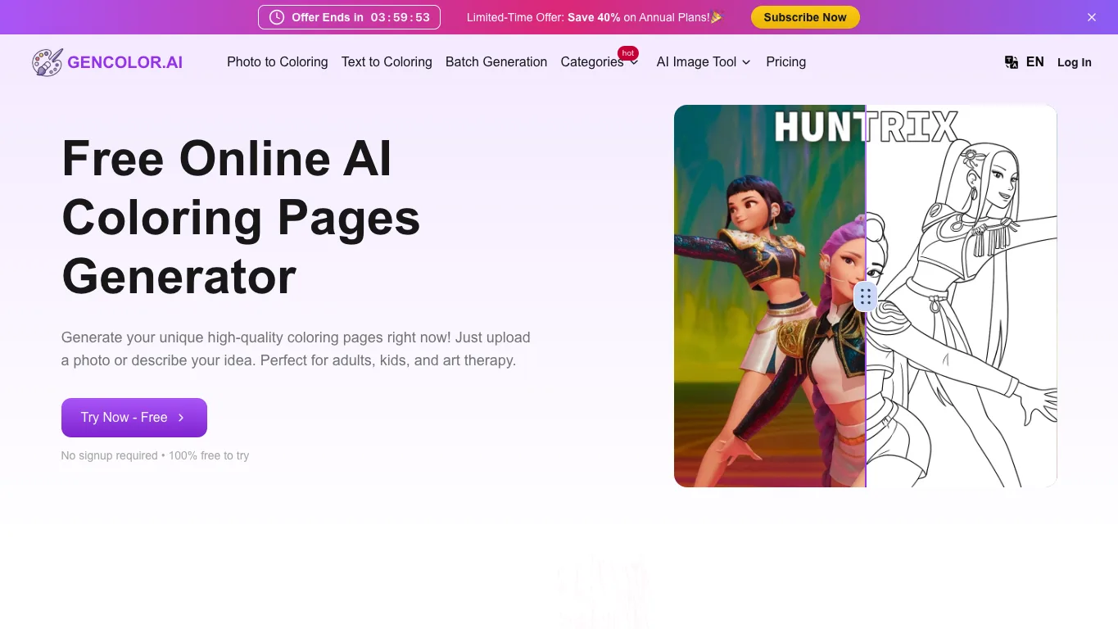The width and height of the screenshot is (1118, 629).
Task: Click the party popper emoji in banner
Action: click(717, 17)
